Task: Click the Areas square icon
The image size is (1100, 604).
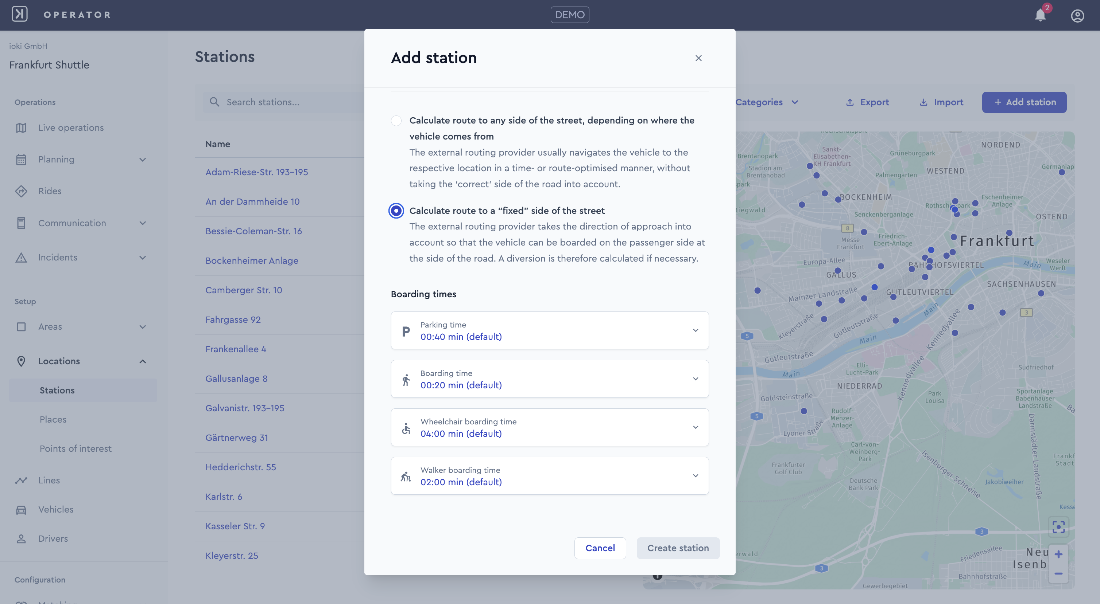Action: pos(21,327)
